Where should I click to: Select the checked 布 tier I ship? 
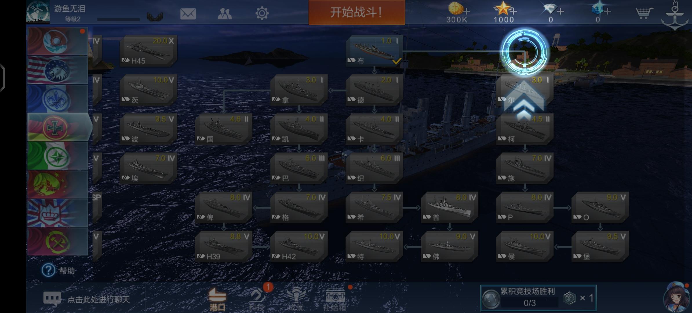point(374,51)
